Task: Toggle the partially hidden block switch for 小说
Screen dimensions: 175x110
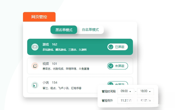Action: (x=118, y=83)
